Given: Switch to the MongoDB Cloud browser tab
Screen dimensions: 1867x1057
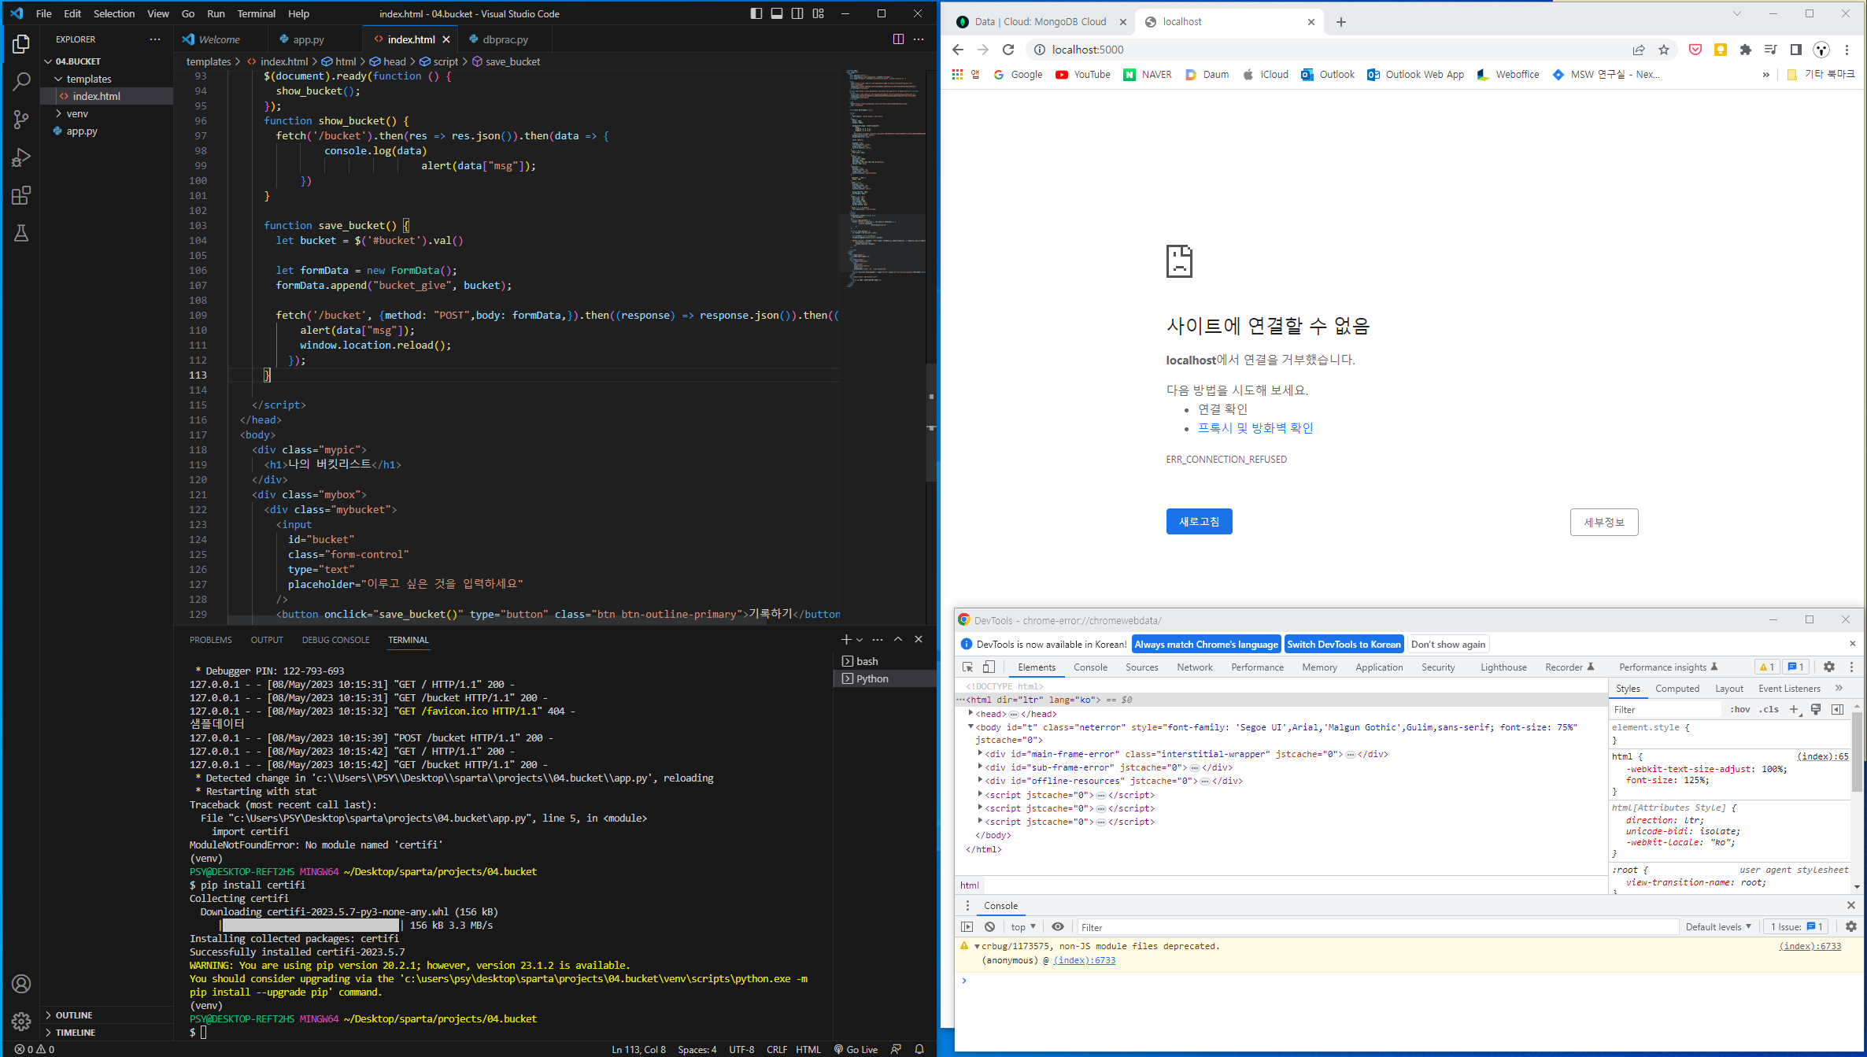Looking at the screenshot, I should pos(1040,22).
